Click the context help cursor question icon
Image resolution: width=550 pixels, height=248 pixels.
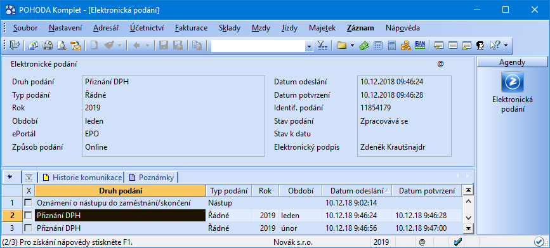495,45
